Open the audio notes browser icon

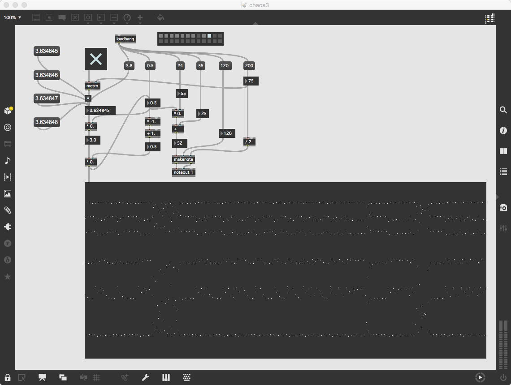[x=8, y=160]
